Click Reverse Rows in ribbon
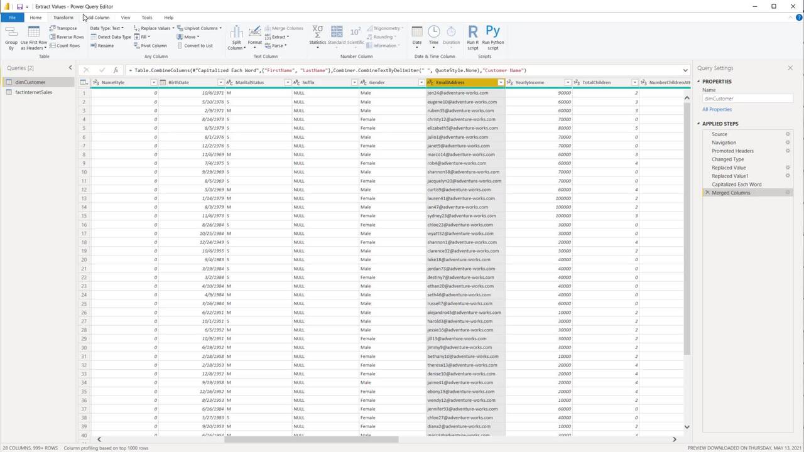Screen dimensions: 804x452 click(66, 37)
